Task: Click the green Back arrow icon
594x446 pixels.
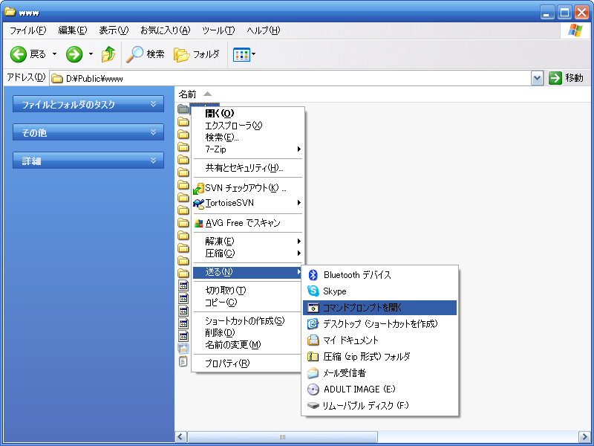Action: tap(18, 54)
